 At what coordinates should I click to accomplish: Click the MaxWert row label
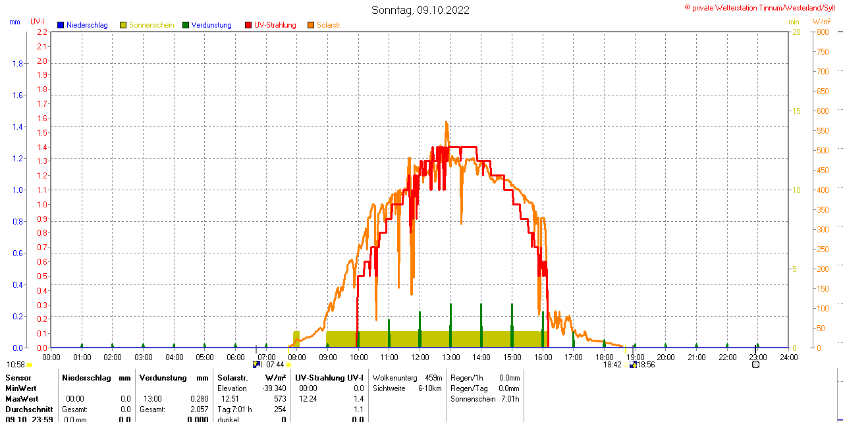coord(22,399)
